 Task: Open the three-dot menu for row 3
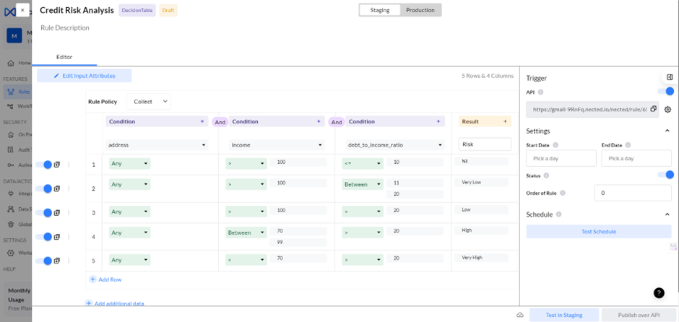click(x=69, y=212)
